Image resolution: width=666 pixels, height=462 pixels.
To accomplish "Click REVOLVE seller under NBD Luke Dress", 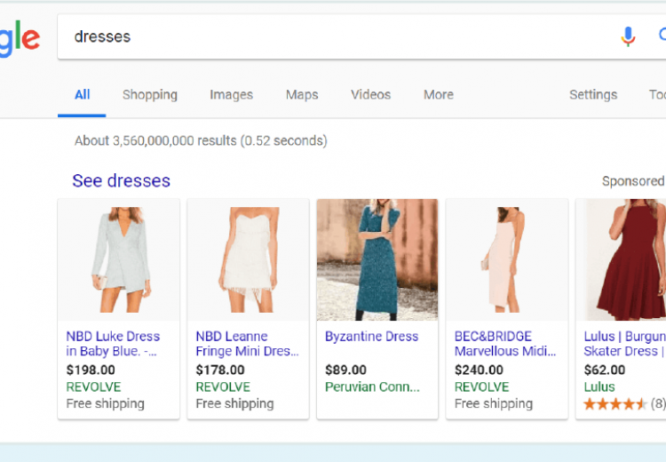I will point(93,386).
